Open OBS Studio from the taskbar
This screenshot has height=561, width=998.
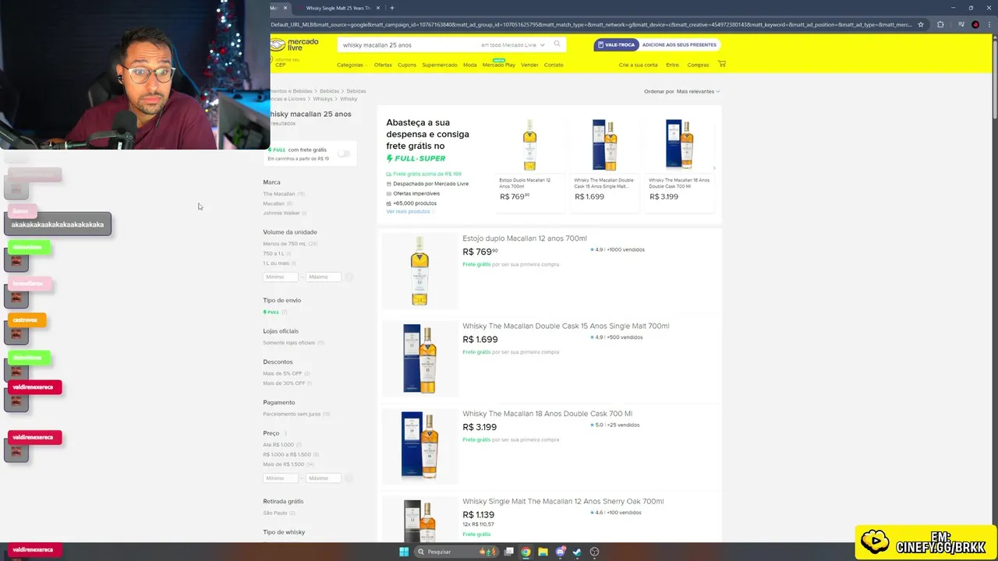(595, 552)
